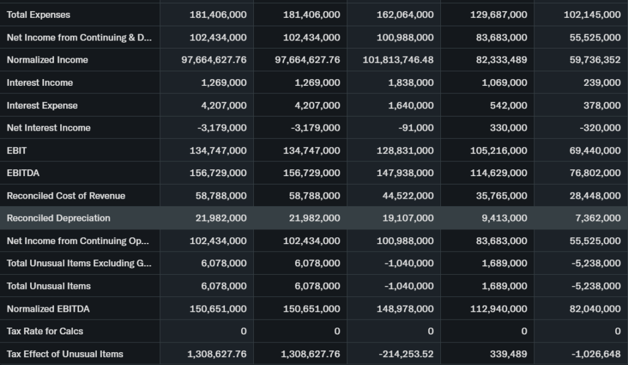Select the Tax Effect cell showing -1,026,648

pyautogui.click(x=595, y=354)
